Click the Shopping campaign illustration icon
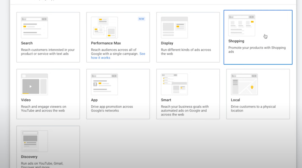Viewport: 302px width, 168px height. coord(242,25)
